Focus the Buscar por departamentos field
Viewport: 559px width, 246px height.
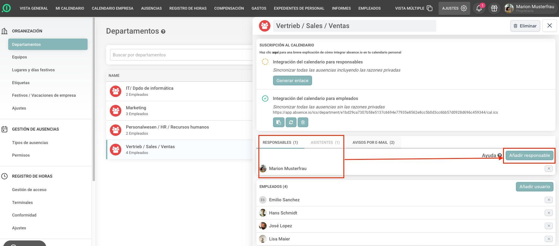point(182,55)
